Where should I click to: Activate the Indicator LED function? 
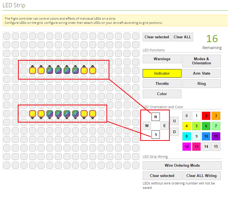[162, 73]
